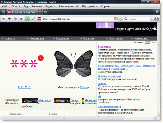Open the Магазин site section
This screenshot has height=123, width=163.
click(x=88, y=39)
